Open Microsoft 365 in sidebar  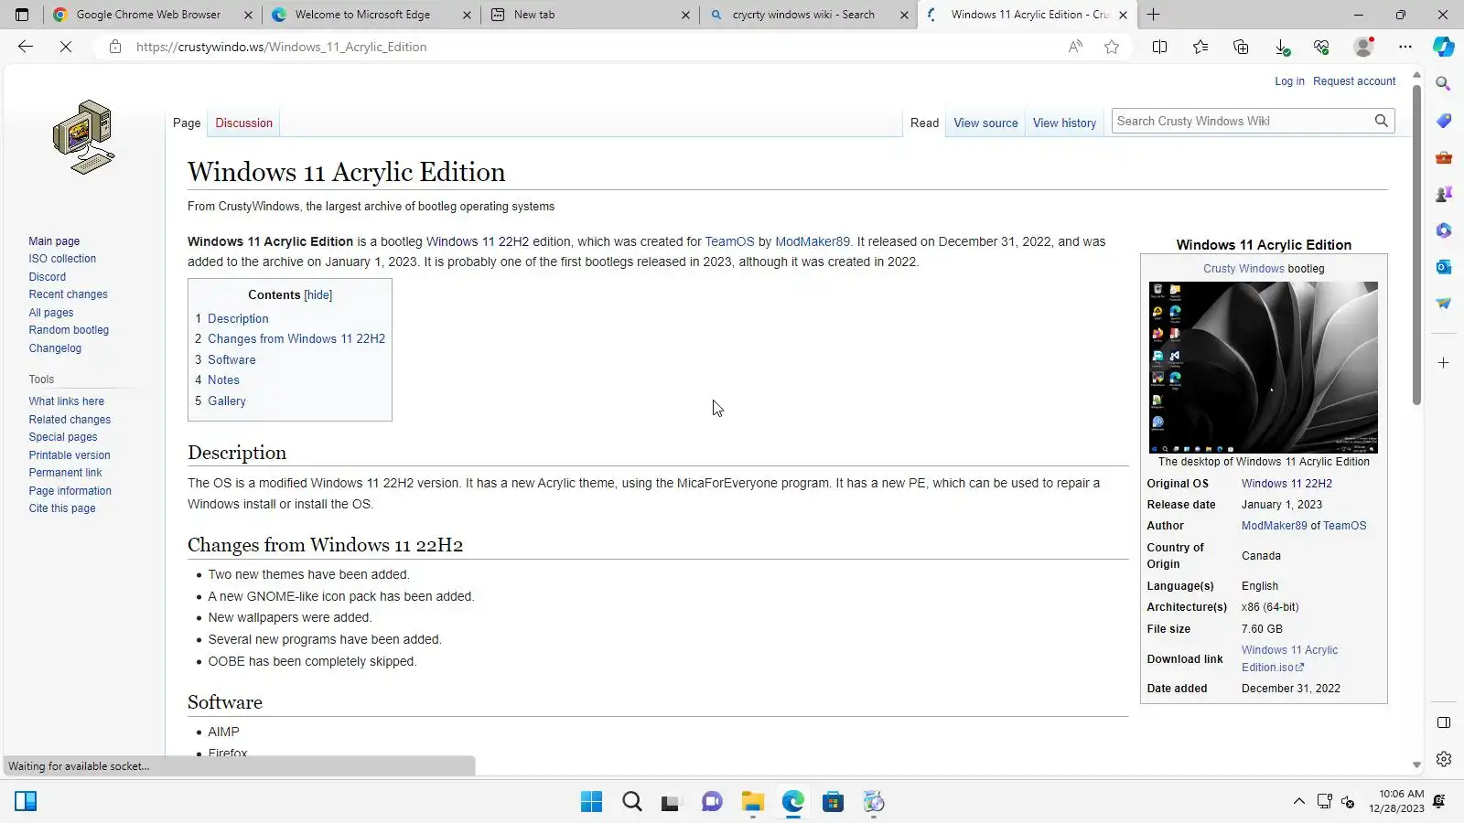pos(1444,230)
